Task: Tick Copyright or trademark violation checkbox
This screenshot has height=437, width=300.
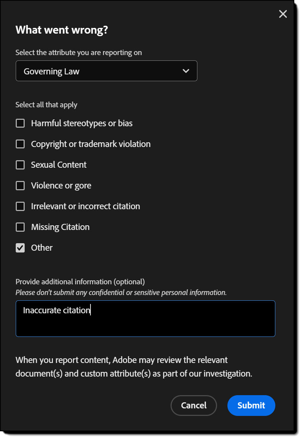Action: coord(20,144)
